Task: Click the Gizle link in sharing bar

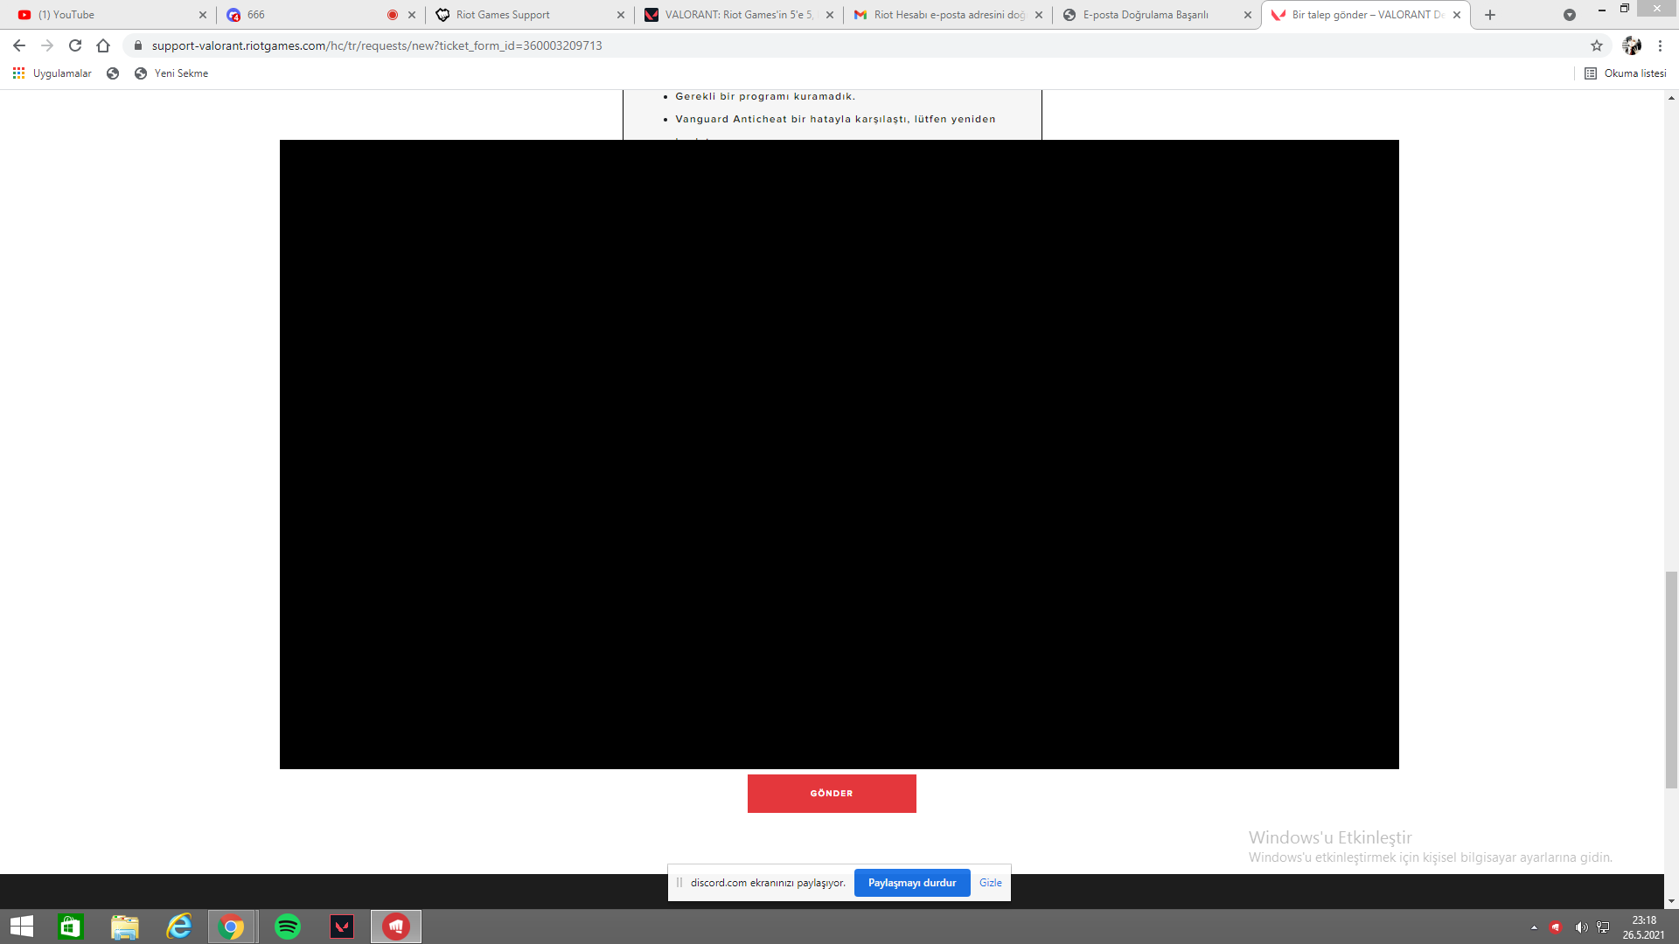Action: tap(991, 883)
